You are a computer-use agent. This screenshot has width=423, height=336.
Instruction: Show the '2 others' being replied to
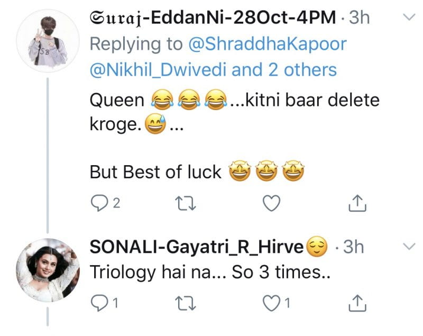coord(284,70)
